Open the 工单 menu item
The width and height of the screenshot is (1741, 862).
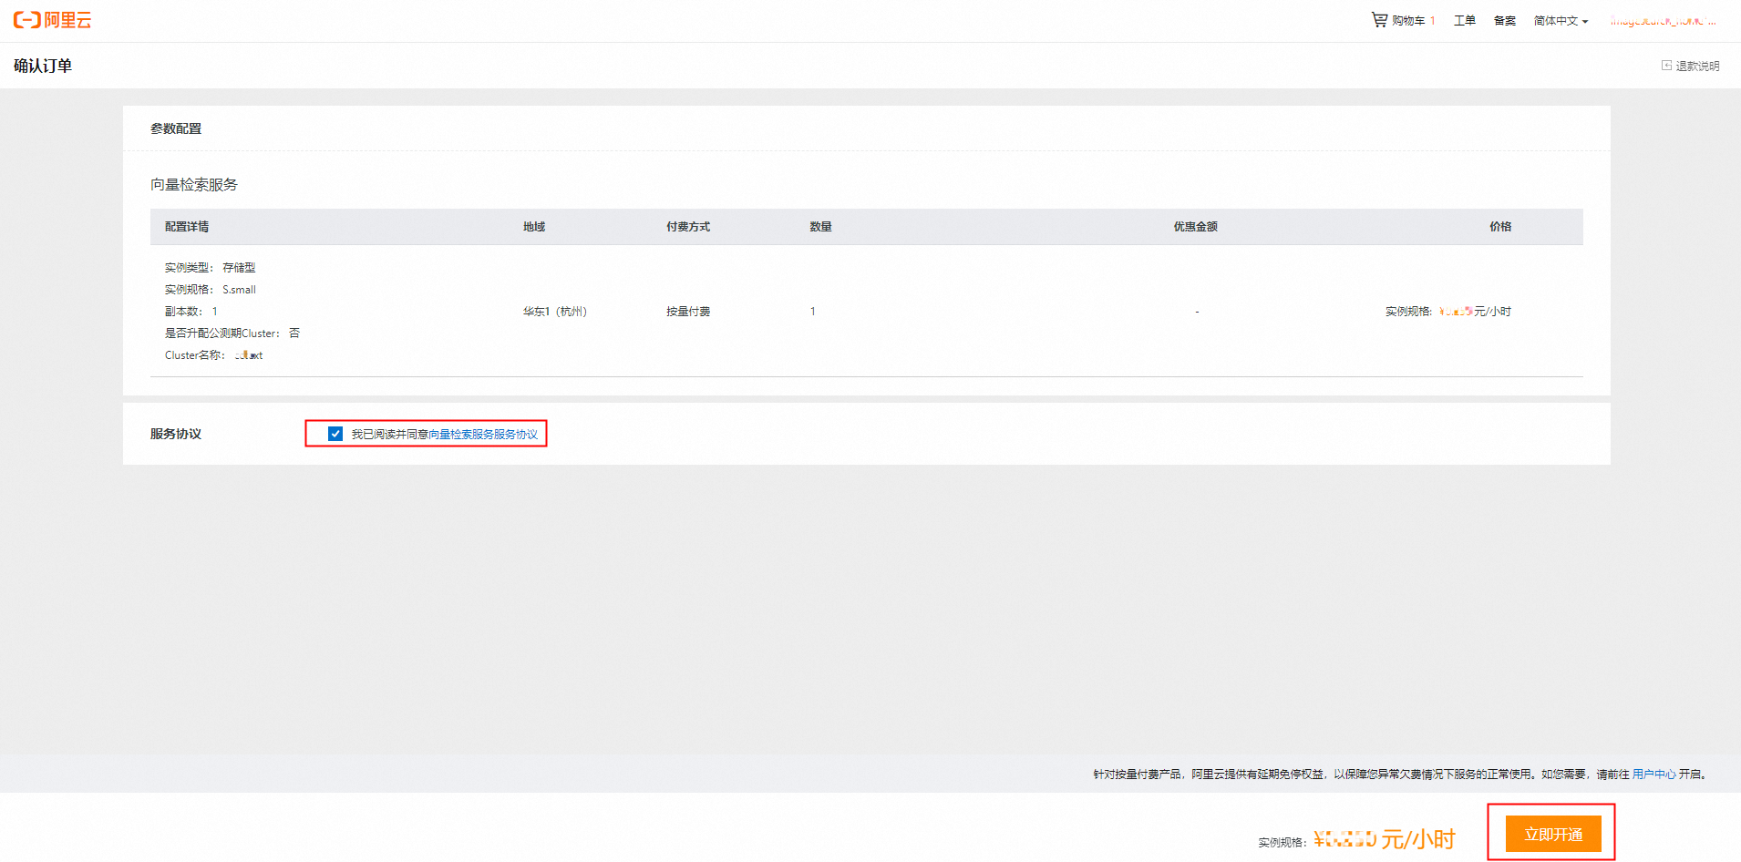point(1464,20)
